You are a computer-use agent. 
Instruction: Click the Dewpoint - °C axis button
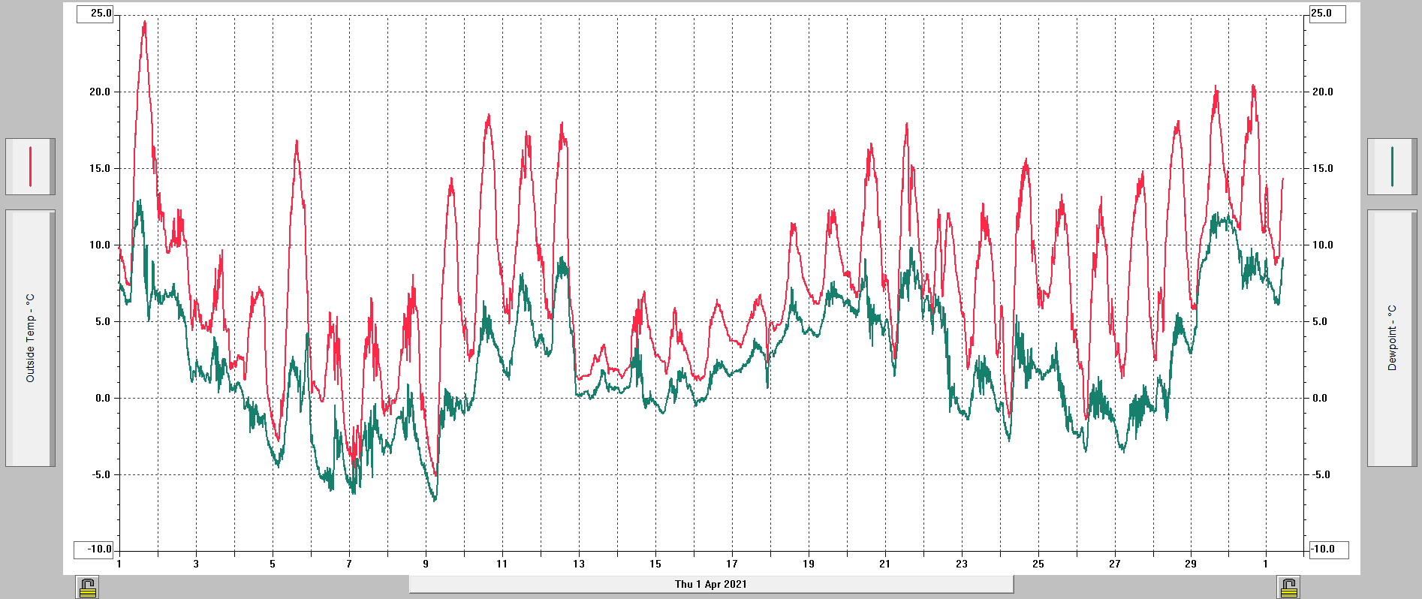1392,338
